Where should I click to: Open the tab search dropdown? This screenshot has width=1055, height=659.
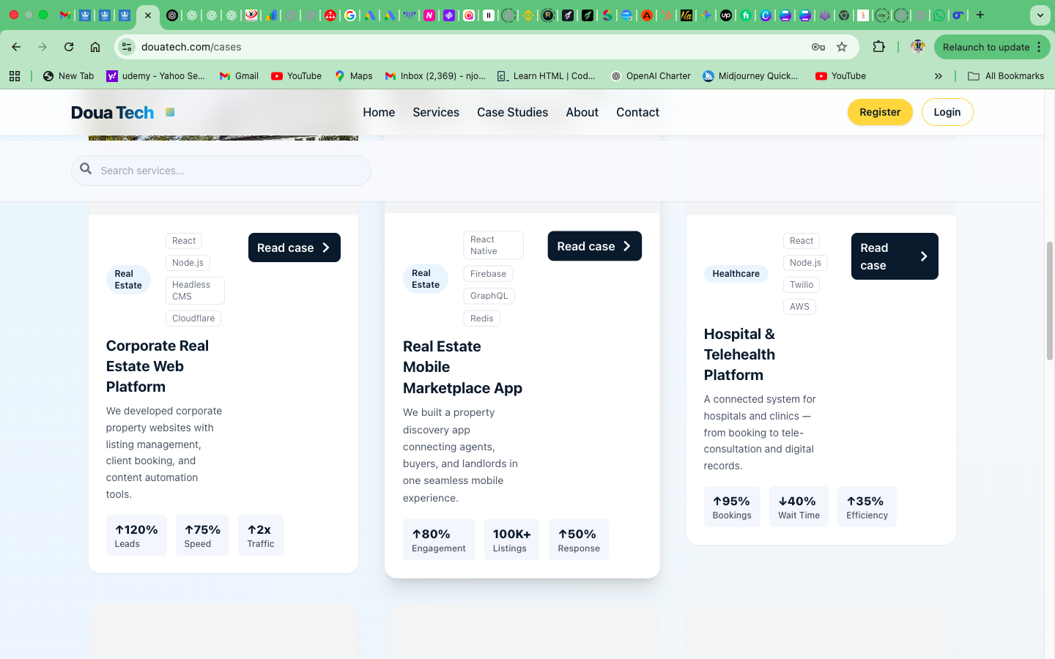1040,15
